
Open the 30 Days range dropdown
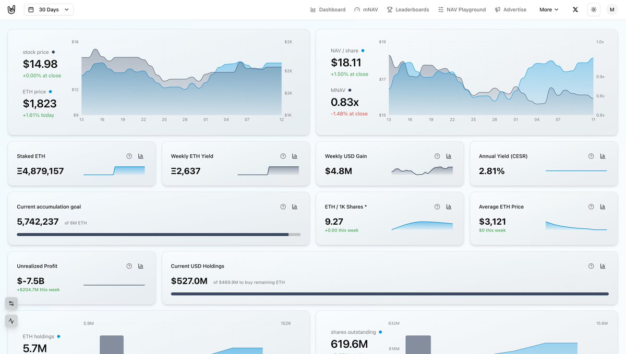pos(49,9)
